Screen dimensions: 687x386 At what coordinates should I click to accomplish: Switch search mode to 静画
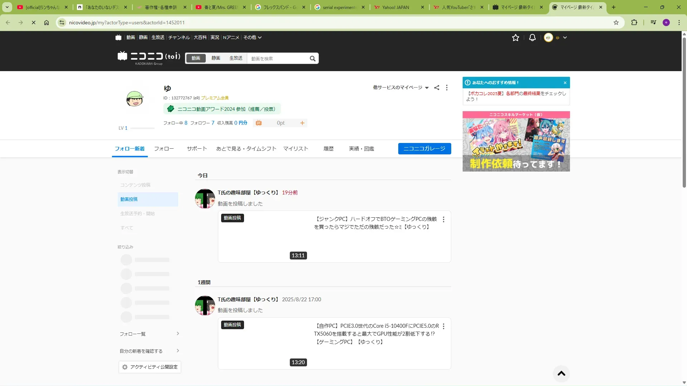pyautogui.click(x=216, y=58)
